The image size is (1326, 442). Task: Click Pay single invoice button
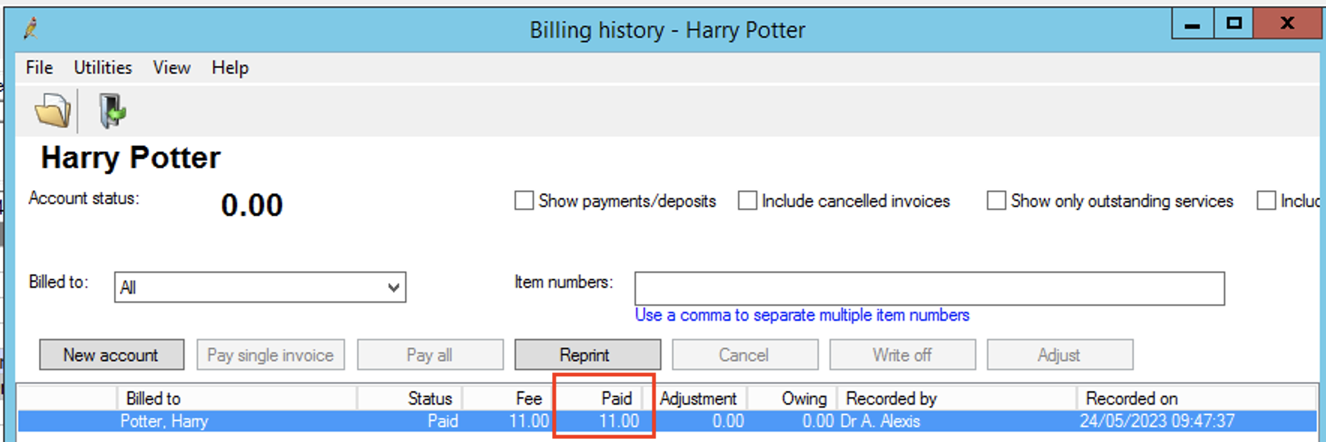[x=271, y=354]
